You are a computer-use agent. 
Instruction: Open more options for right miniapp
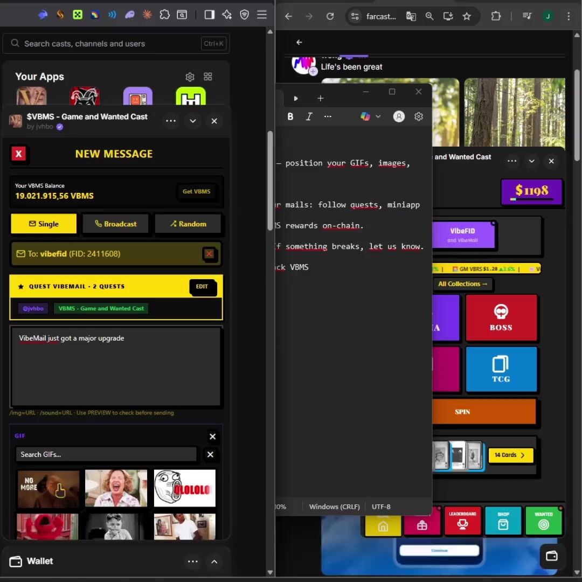tap(512, 161)
